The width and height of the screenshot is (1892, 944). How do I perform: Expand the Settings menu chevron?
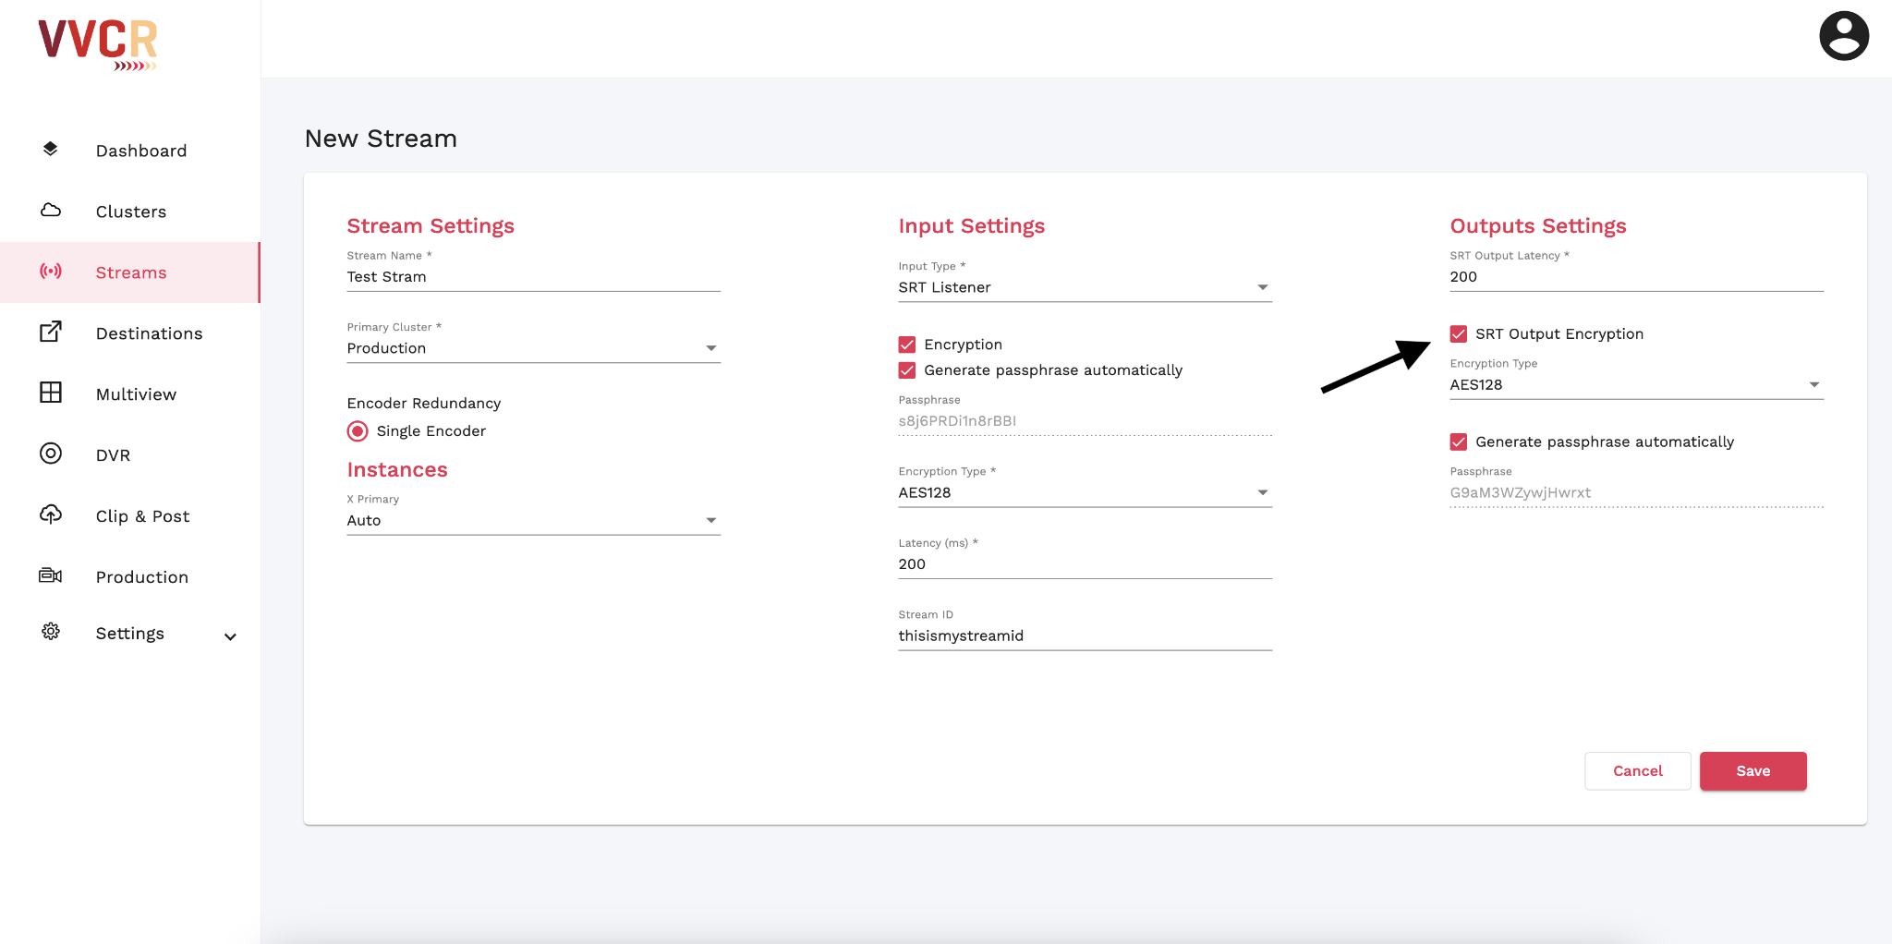[230, 636]
